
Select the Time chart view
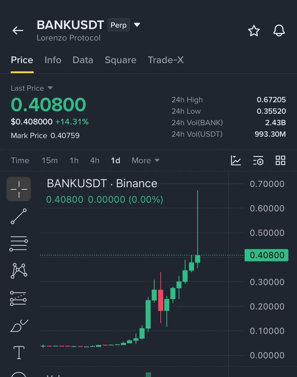tap(20, 160)
